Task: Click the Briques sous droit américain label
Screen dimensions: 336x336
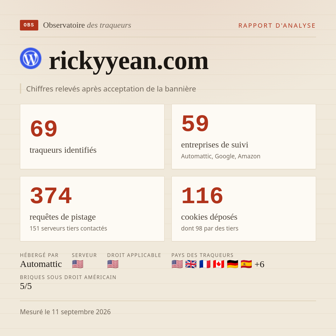Action: click(68, 277)
